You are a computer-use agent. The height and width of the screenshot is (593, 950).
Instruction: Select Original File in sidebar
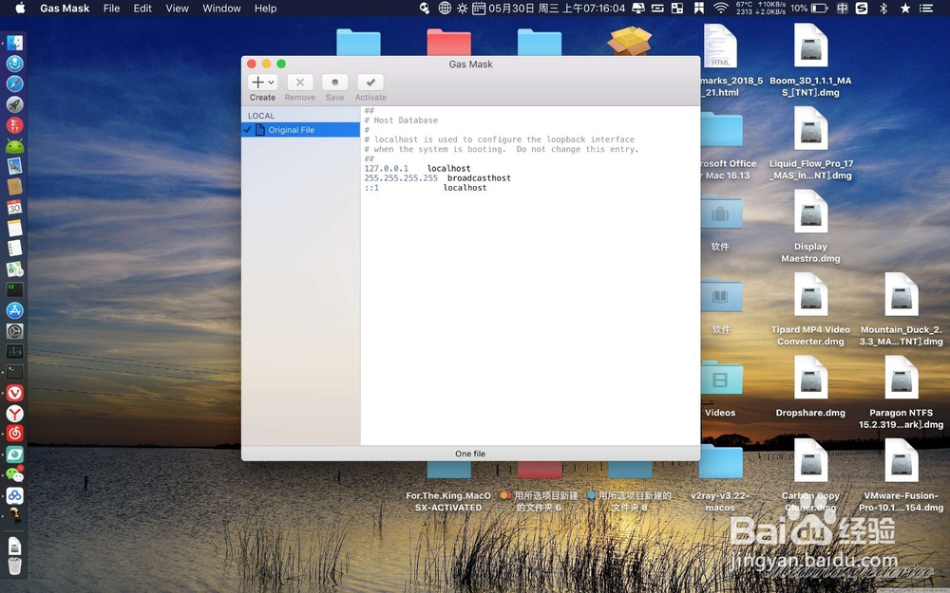(x=300, y=129)
